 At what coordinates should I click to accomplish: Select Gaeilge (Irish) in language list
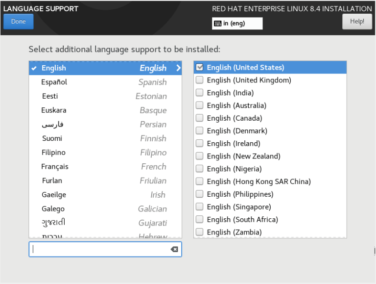tap(105, 195)
